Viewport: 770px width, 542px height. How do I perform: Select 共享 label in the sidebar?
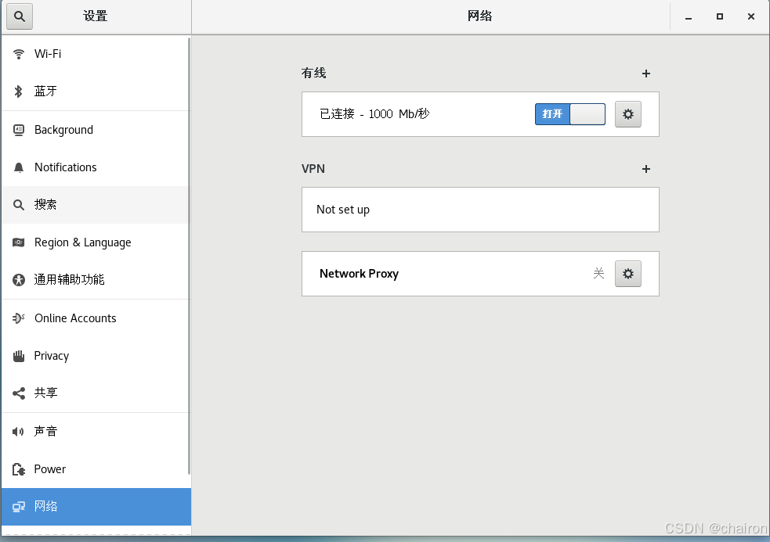(x=45, y=393)
